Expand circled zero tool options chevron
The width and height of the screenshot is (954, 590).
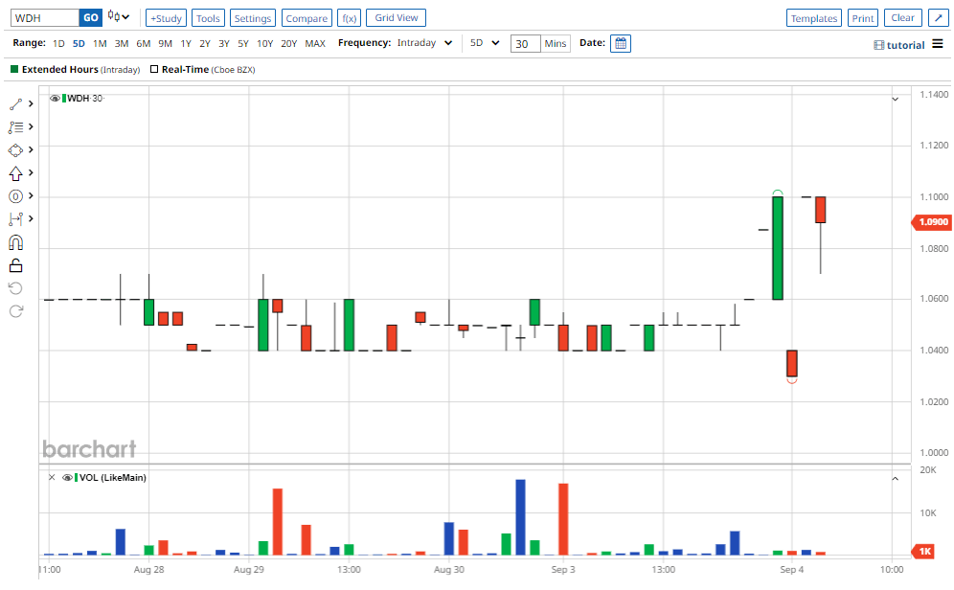point(31,195)
